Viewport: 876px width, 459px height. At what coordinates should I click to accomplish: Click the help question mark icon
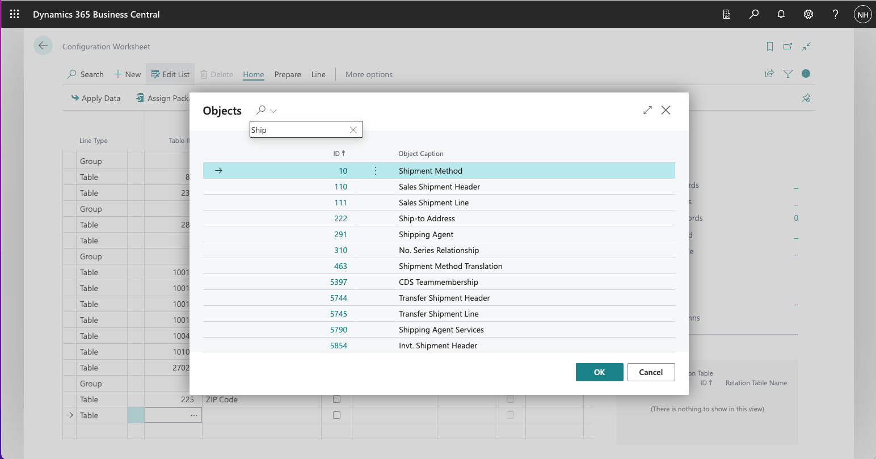(835, 14)
